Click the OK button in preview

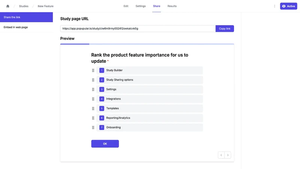pos(105,144)
